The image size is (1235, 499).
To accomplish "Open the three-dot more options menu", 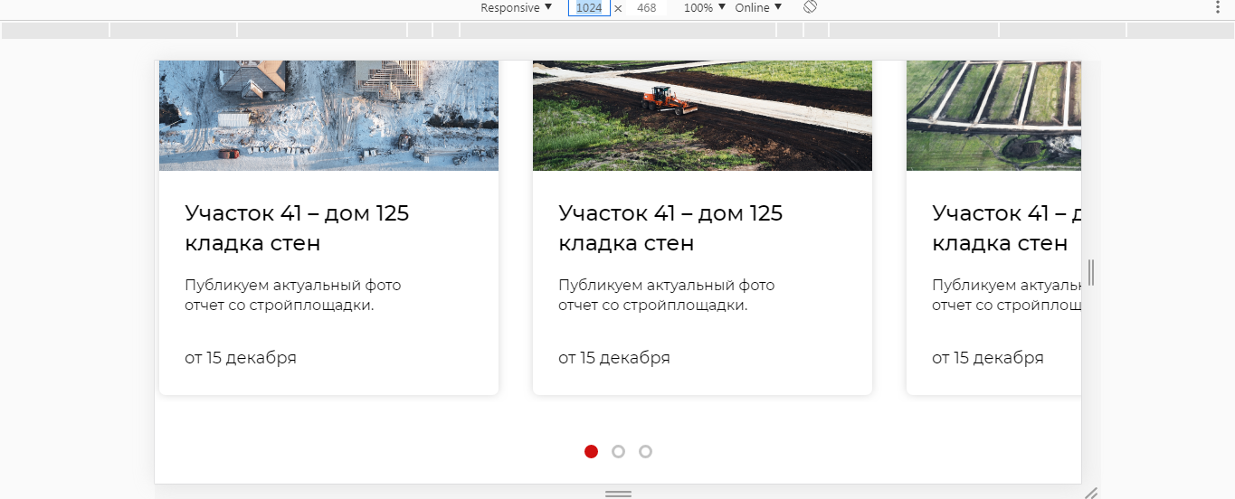I will coord(1217,7).
